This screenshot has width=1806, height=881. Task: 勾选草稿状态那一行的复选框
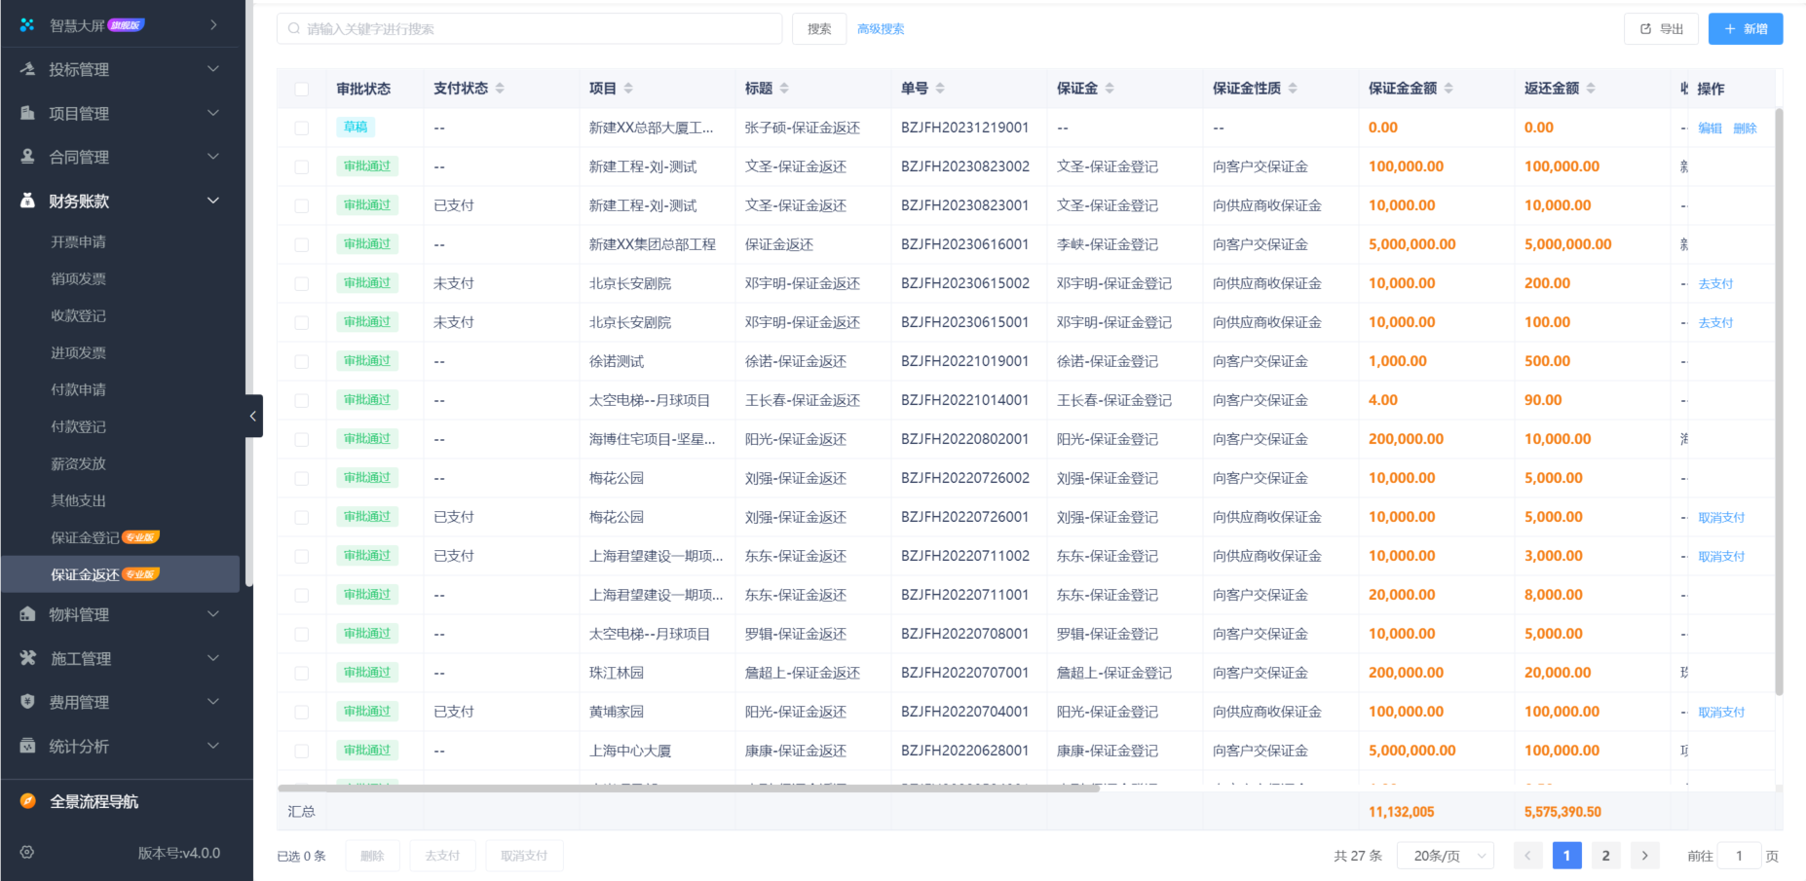point(302,127)
